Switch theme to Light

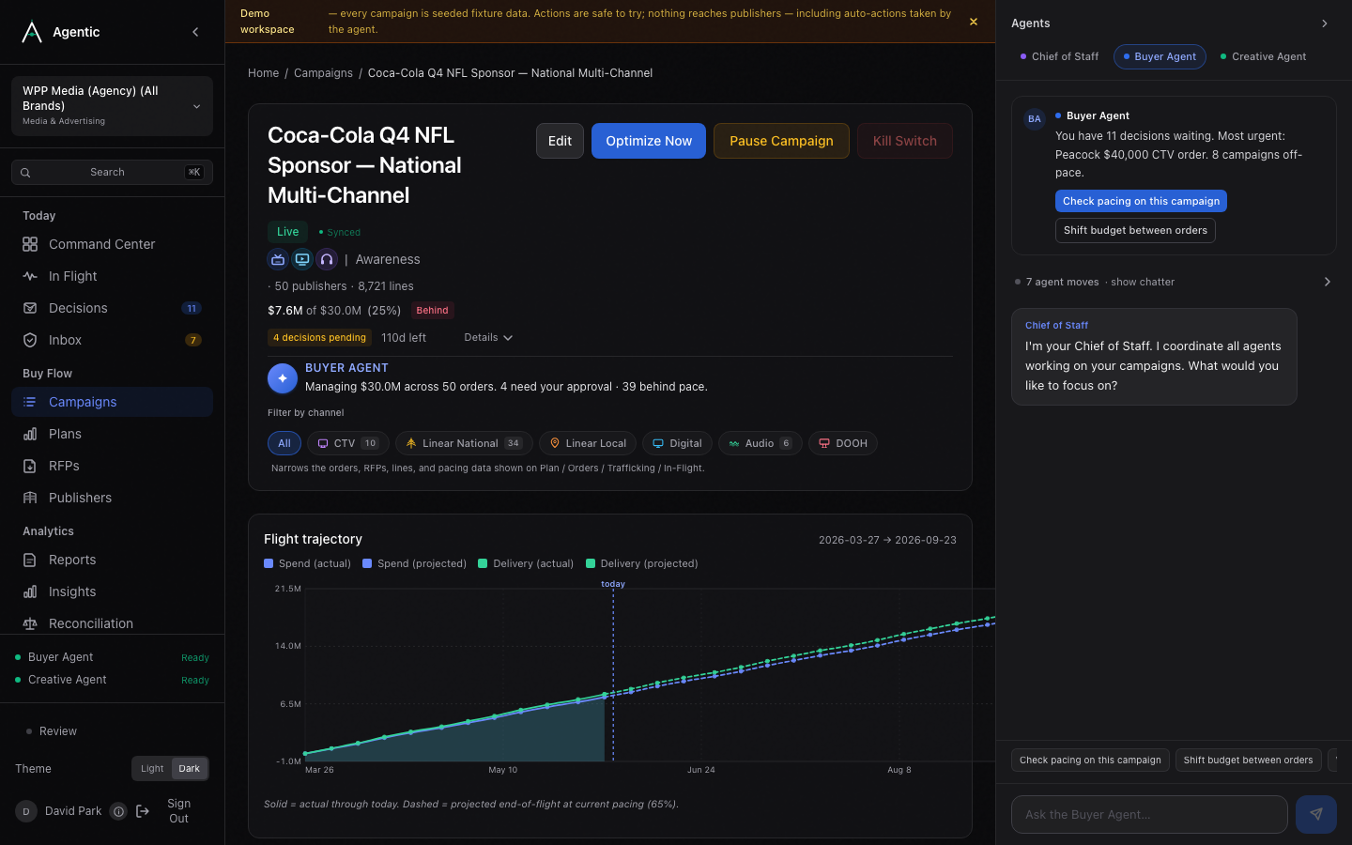click(x=152, y=768)
